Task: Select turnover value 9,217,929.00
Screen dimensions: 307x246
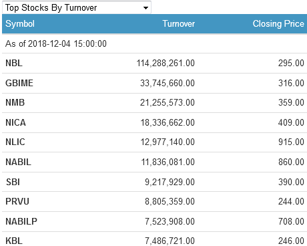Action: point(170,182)
